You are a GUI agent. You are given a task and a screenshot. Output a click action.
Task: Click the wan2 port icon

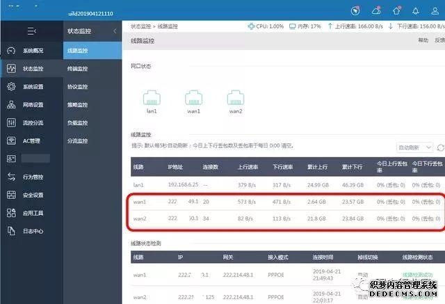[236, 97]
